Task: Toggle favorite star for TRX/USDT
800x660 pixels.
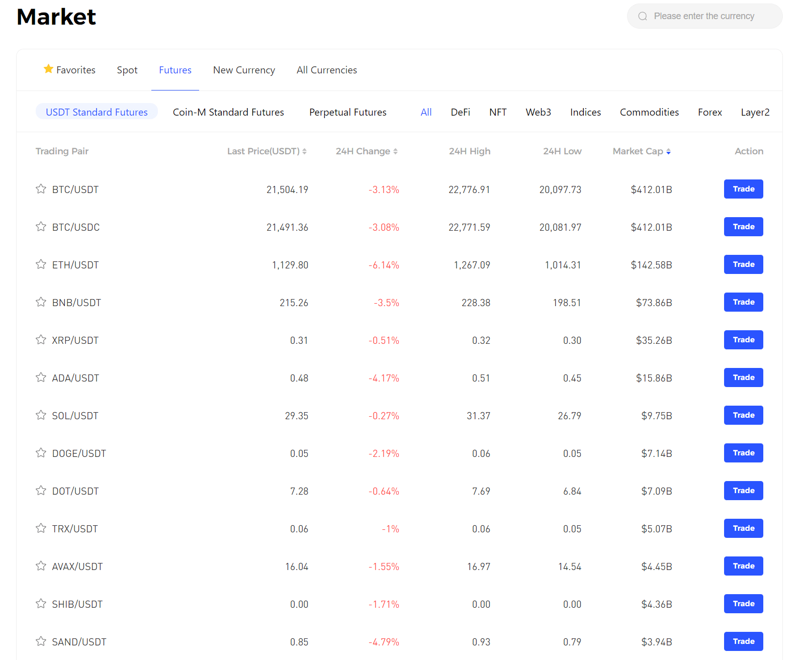Action: (41, 528)
